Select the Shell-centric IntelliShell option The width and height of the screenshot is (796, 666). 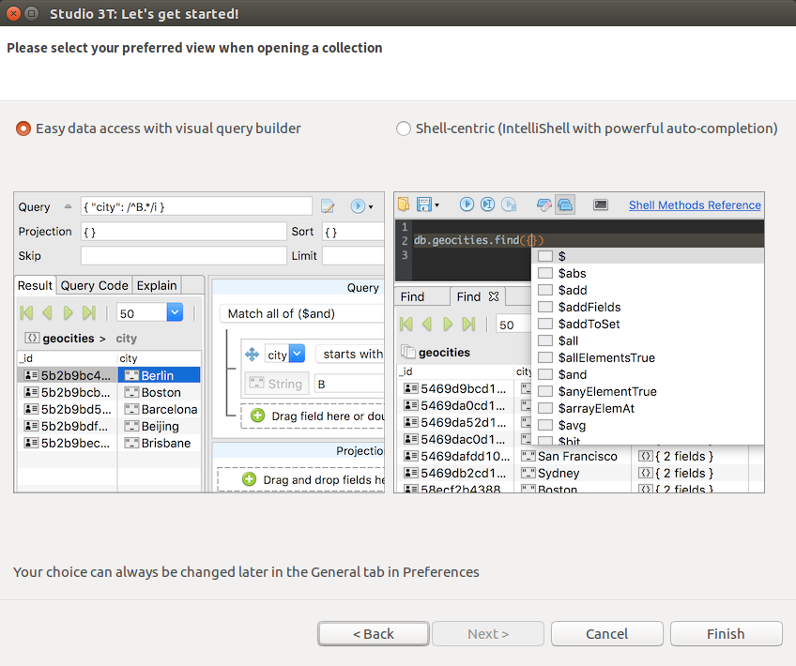pos(404,129)
